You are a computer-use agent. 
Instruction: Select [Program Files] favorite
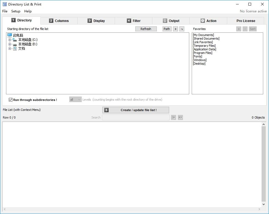click(202, 53)
